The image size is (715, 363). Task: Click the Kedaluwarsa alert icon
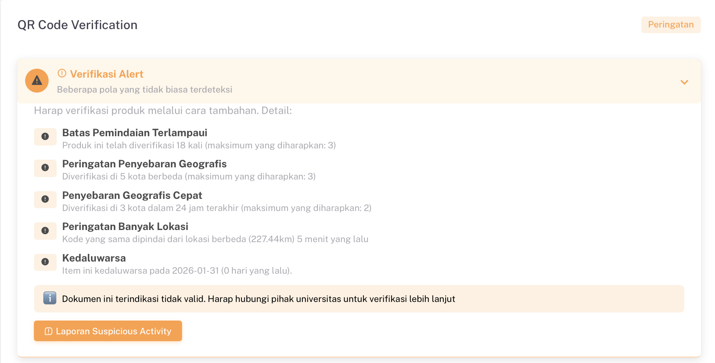[x=45, y=262]
